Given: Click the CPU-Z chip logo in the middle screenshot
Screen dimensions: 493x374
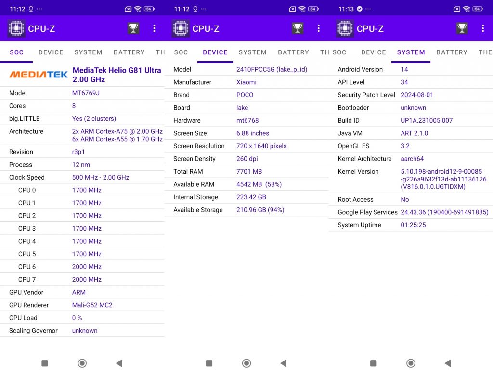Looking at the screenshot, I should pos(181,28).
